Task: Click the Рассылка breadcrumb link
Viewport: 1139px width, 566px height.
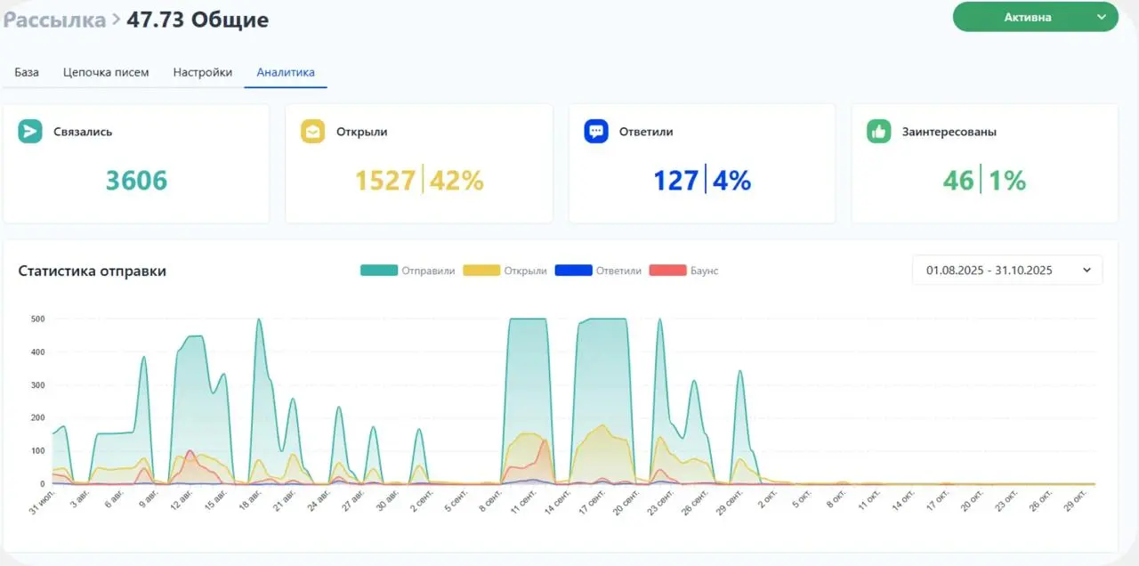Action: [x=53, y=19]
